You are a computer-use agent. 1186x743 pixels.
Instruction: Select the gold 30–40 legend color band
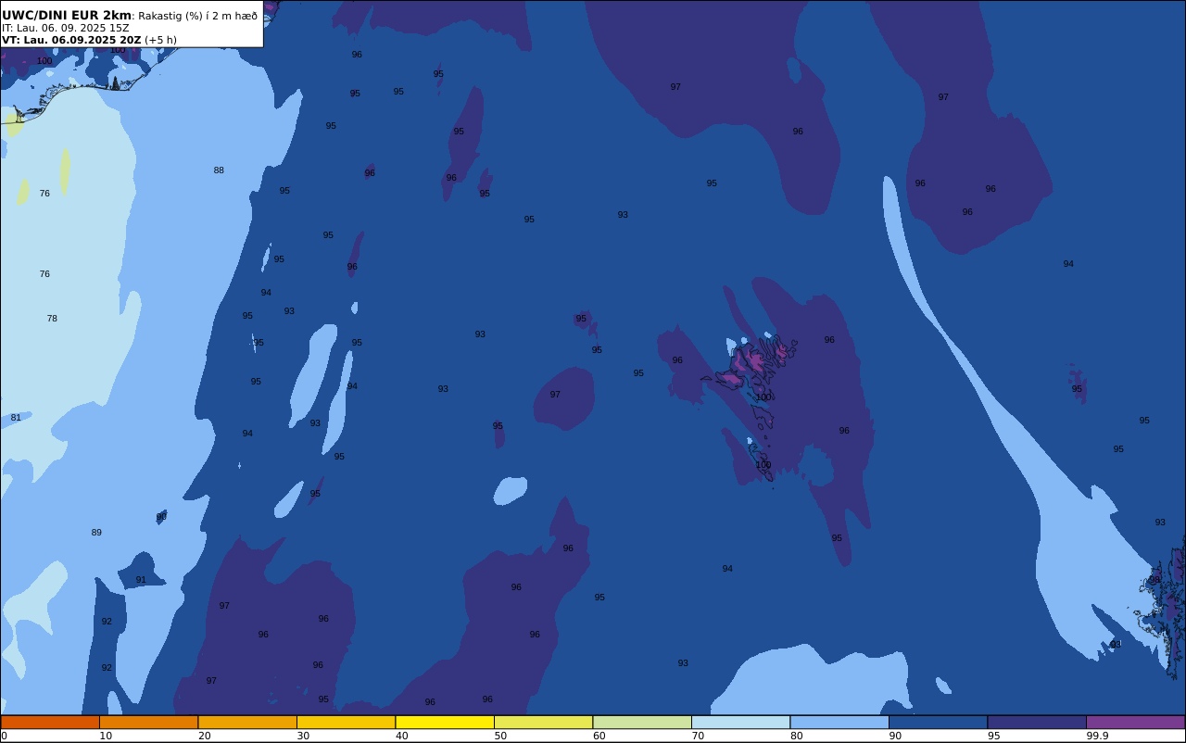(x=346, y=722)
